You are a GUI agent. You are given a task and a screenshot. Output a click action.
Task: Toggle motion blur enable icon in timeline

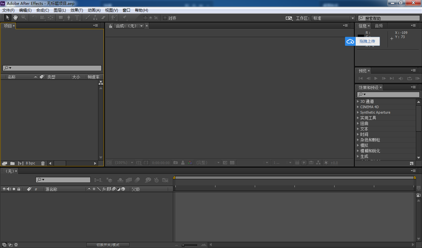click(x=137, y=180)
